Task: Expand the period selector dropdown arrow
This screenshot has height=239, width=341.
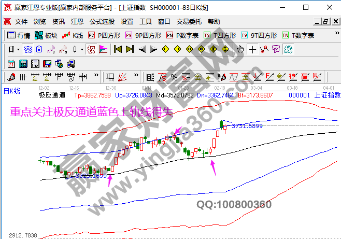Action: 18,49
